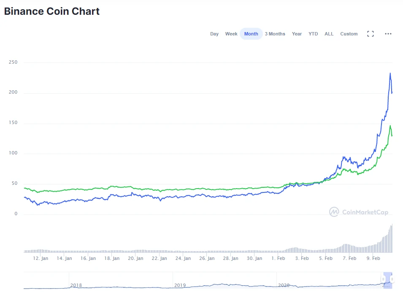Click the 9. Feb date label

(373, 258)
